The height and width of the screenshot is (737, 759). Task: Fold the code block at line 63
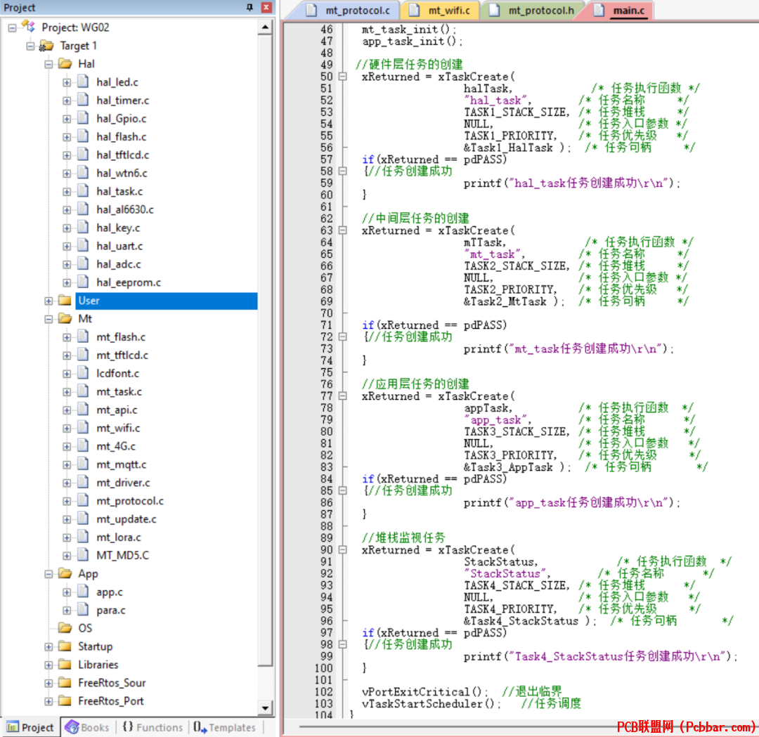coord(343,230)
